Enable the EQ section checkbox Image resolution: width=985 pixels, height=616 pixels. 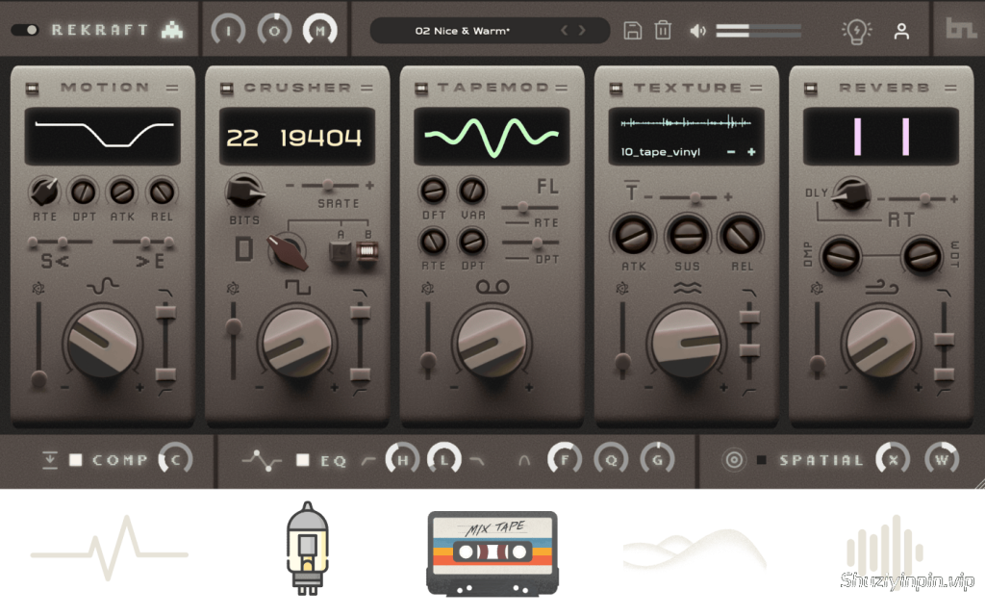303,461
